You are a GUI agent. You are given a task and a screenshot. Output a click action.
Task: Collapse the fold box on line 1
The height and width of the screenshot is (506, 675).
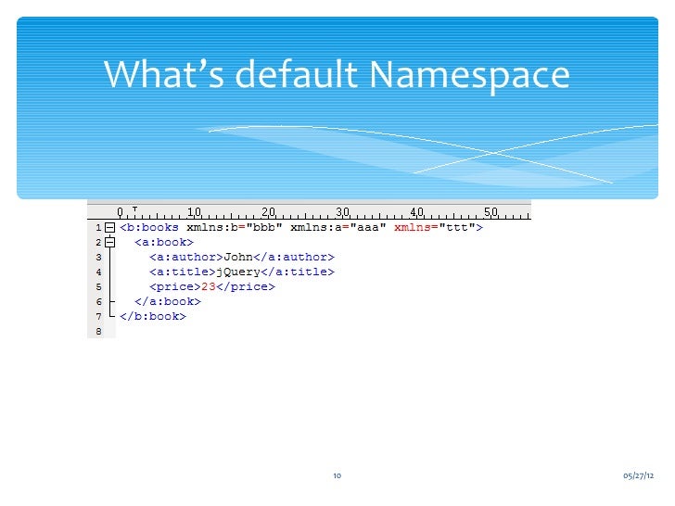pos(110,228)
